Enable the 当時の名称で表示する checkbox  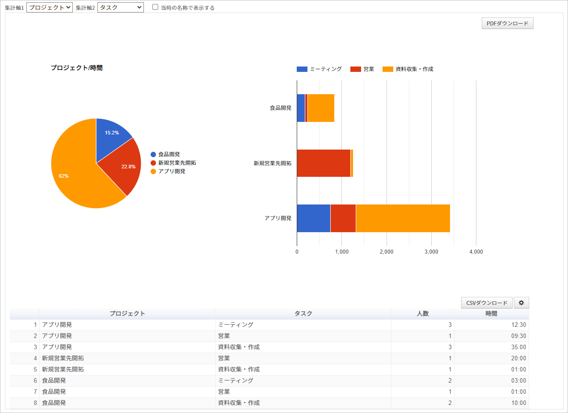click(155, 7)
